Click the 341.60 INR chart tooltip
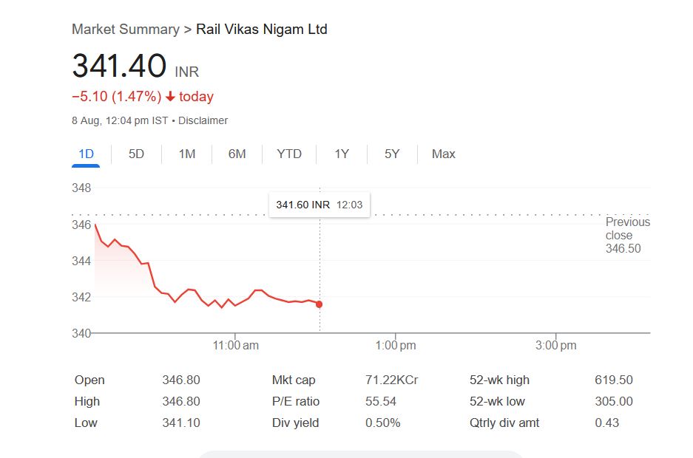This screenshot has height=458, width=693. [319, 205]
